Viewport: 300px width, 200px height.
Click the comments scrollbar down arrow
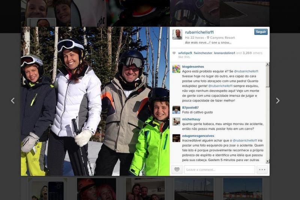pos(267,161)
